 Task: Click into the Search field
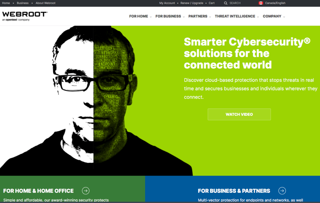click(x=235, y=3)
